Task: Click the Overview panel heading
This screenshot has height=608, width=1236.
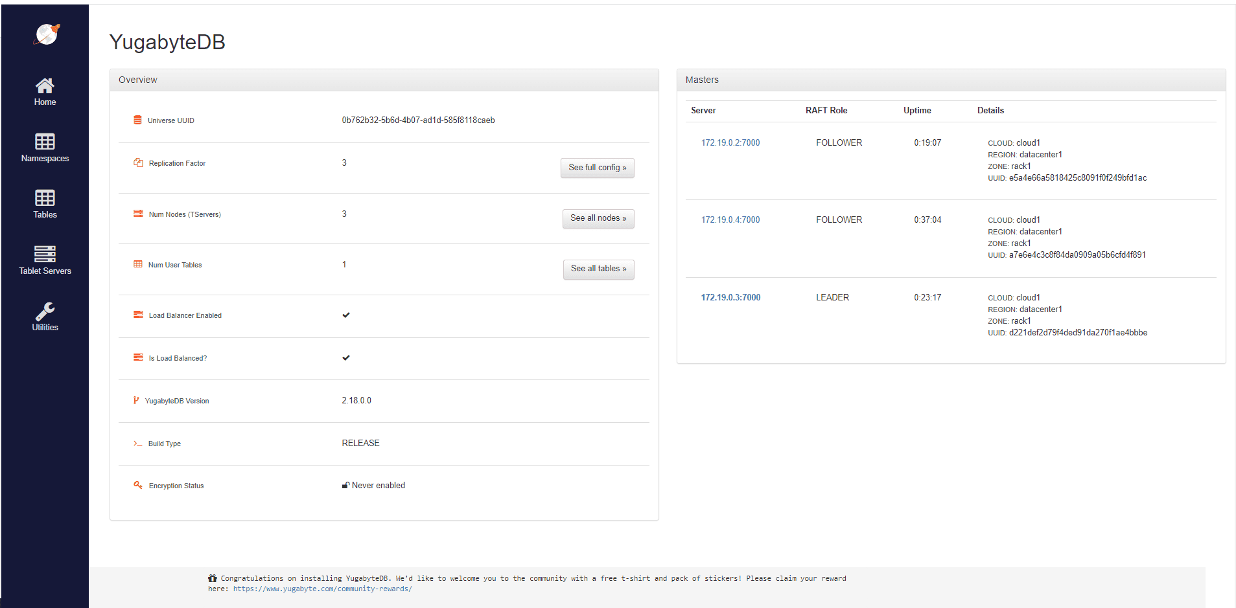Action: (x=137, y=80)
